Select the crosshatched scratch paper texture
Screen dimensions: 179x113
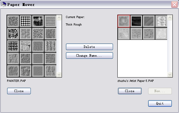(x=26, y=46)
